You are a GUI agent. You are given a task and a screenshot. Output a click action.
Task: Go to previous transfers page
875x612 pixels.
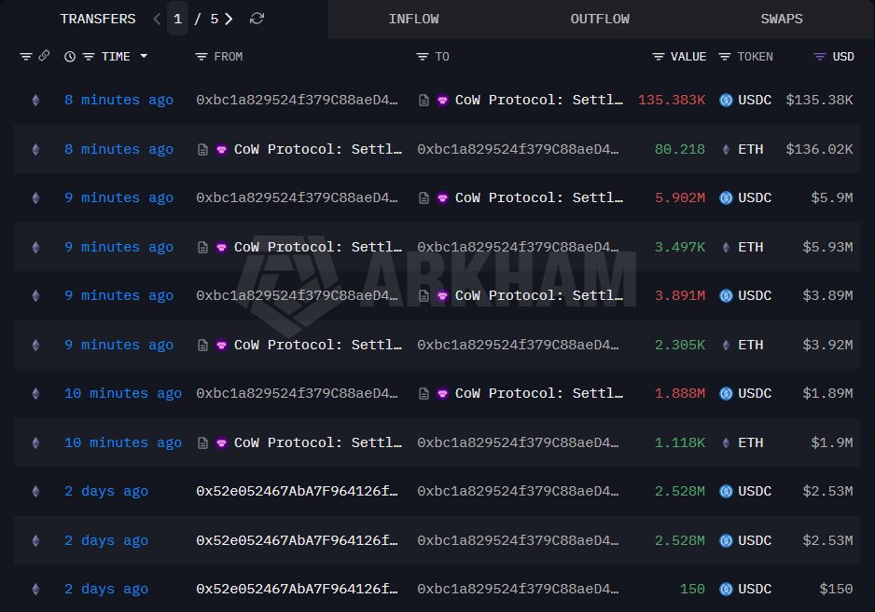157,19
